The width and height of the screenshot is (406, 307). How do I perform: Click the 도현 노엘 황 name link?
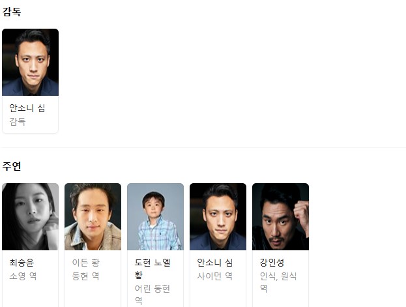tap(152, 269)
